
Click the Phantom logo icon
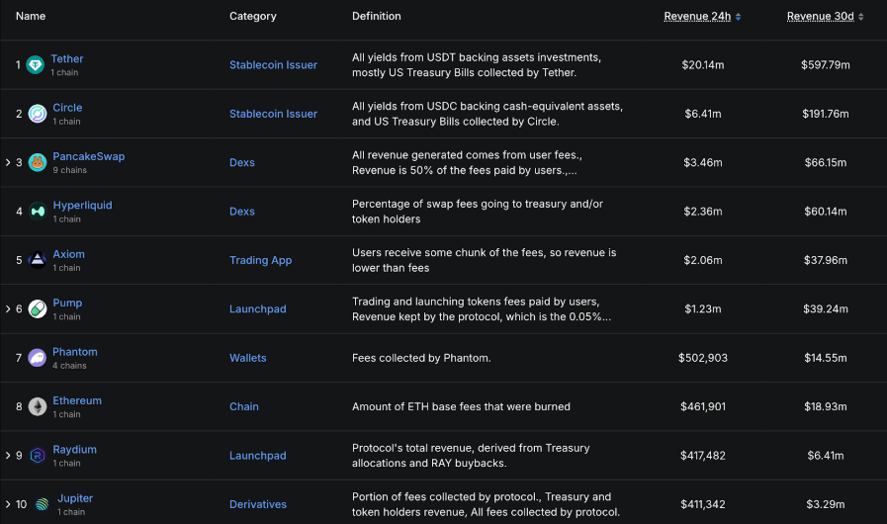tap(38, 358)
